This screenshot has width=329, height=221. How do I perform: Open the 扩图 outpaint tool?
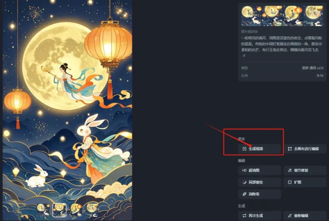pos(305,182)
